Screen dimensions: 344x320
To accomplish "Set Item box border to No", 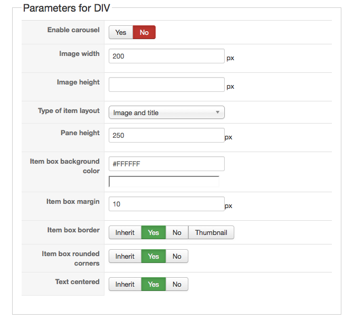I will (x=177, y=232).
